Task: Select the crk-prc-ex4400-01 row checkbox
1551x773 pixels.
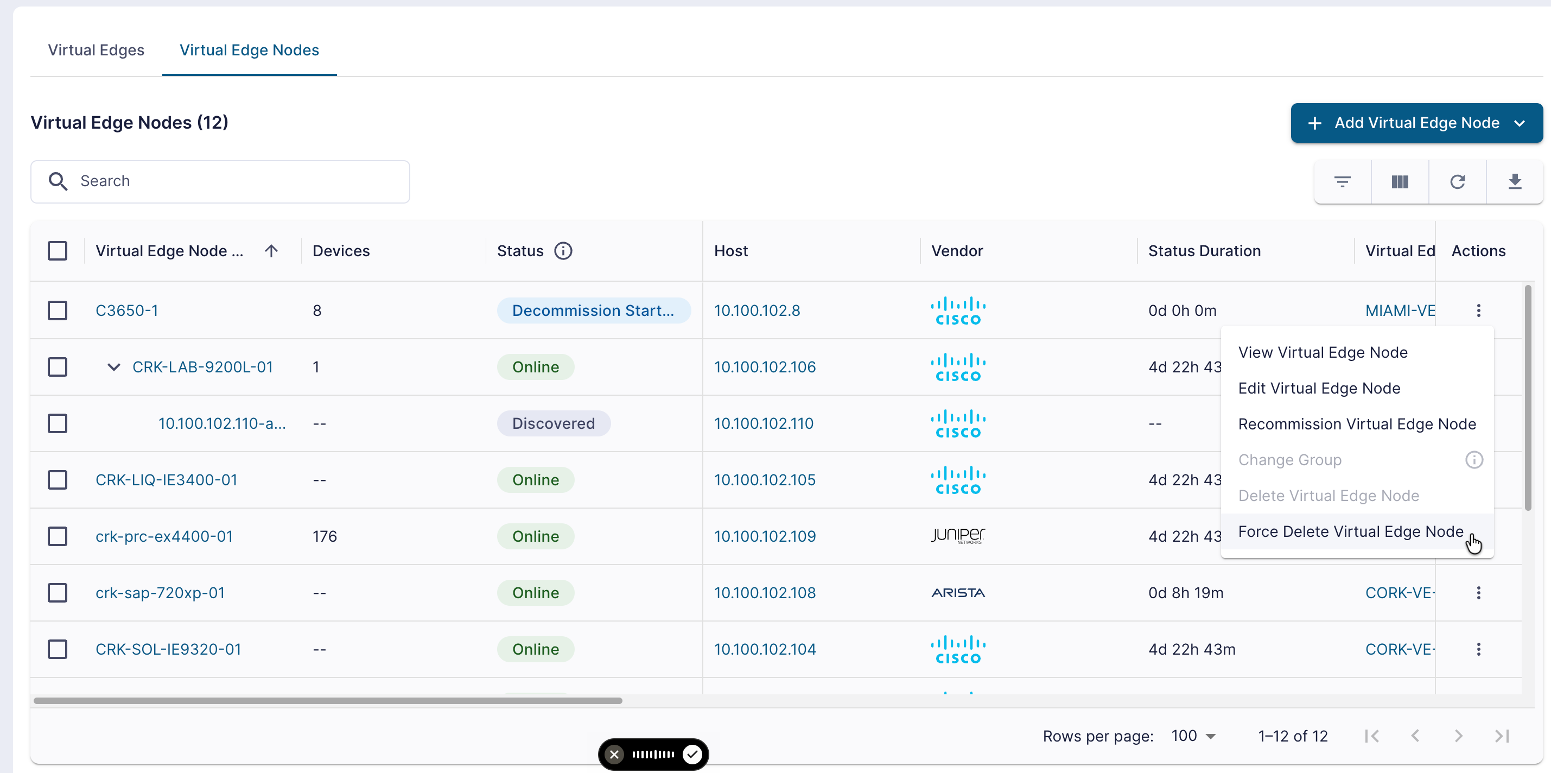Action: 57,536
